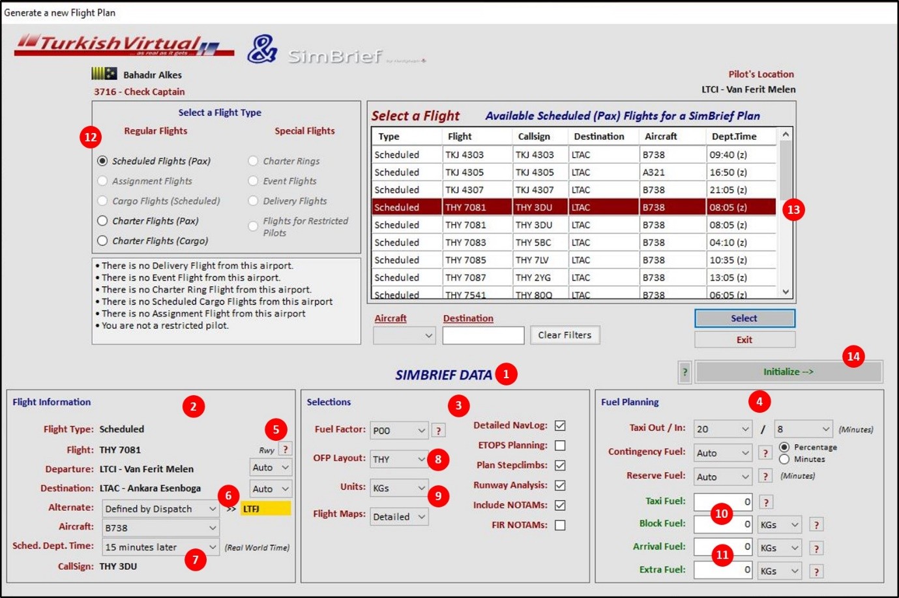Screen dimensions: 899x598
Task: Click the Destination filter text field
Action: pos(483,335)
